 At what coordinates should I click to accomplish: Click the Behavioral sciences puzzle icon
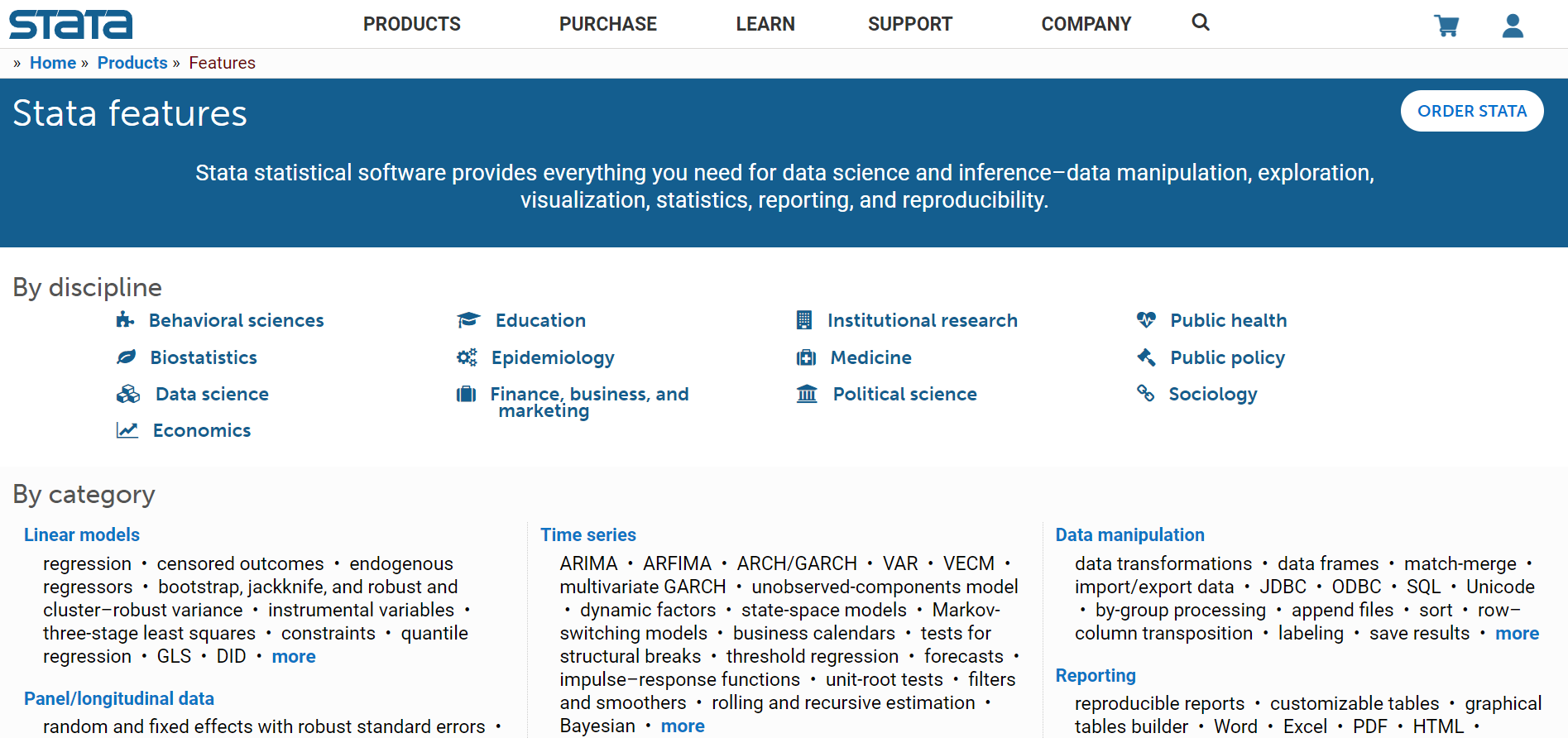tap(125, 320)
